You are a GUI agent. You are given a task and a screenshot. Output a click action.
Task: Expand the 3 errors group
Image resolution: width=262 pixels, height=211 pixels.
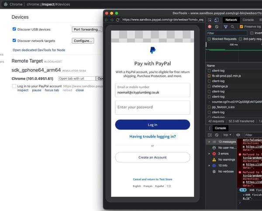pyautogui.click(x=209, y=153)
